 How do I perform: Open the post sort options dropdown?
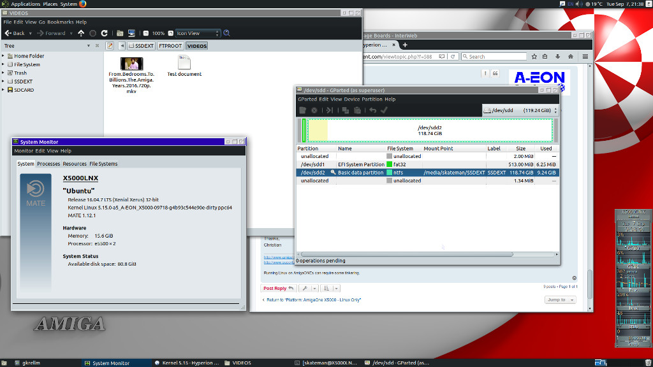330,289
